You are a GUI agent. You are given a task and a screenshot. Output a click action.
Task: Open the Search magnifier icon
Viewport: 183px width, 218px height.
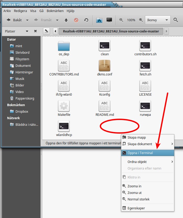[176, 20]
